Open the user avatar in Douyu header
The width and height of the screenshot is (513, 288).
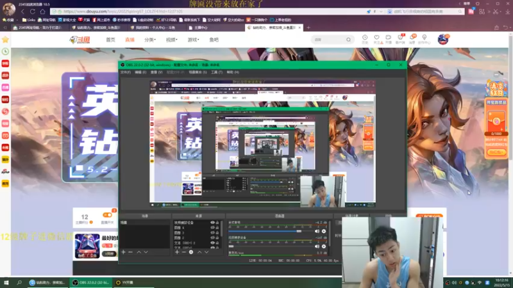(443, 39)
